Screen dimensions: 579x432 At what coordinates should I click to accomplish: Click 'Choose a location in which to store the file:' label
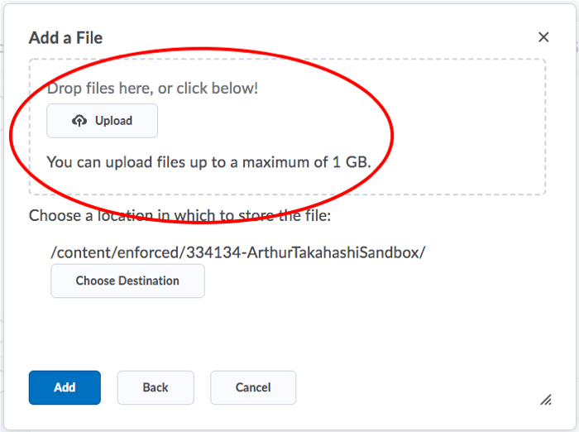[179, 215]
